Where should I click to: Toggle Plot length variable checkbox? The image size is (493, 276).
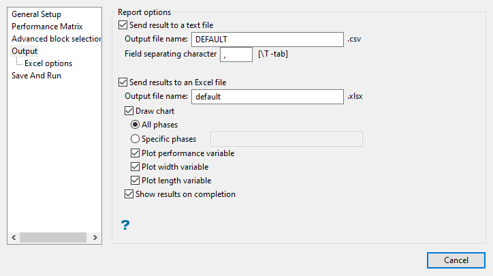[135, 181]
